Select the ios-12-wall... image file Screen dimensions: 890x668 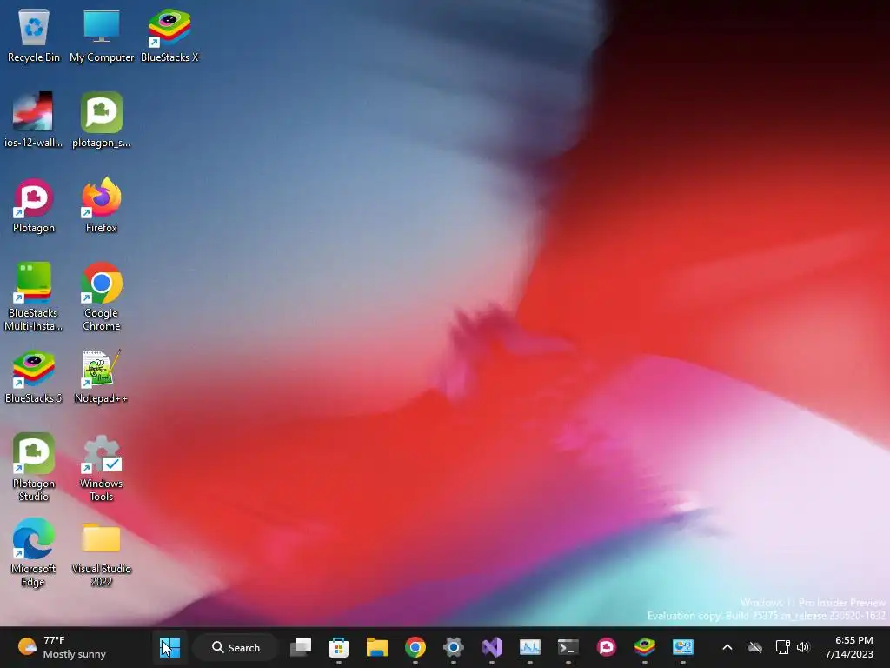pos(34,120)
